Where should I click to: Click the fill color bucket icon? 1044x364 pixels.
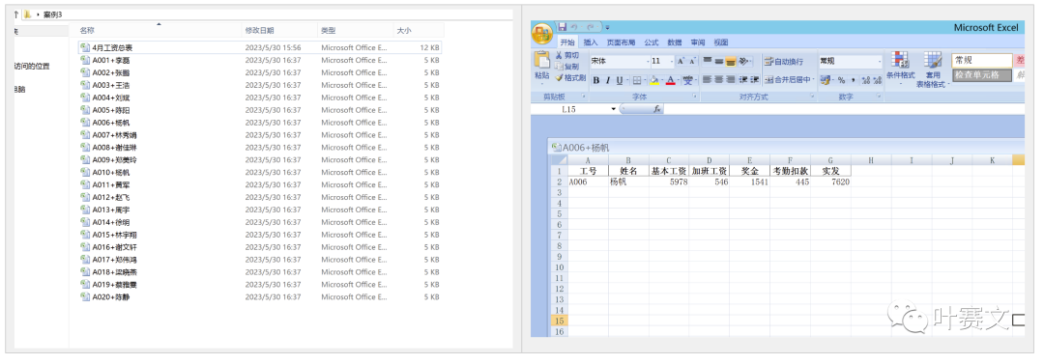(654, 80)
